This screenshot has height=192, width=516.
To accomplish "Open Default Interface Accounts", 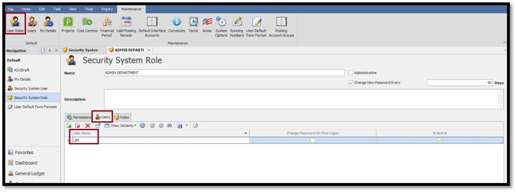I will pyautogui.click(x=152, y=26).
